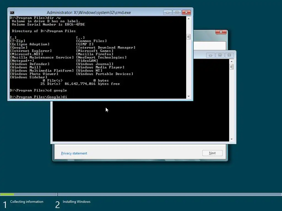The width and height of the screenshot is (282, 211).
Task: Click the [Windows NT] directory entry
Action: coord(89,71)
